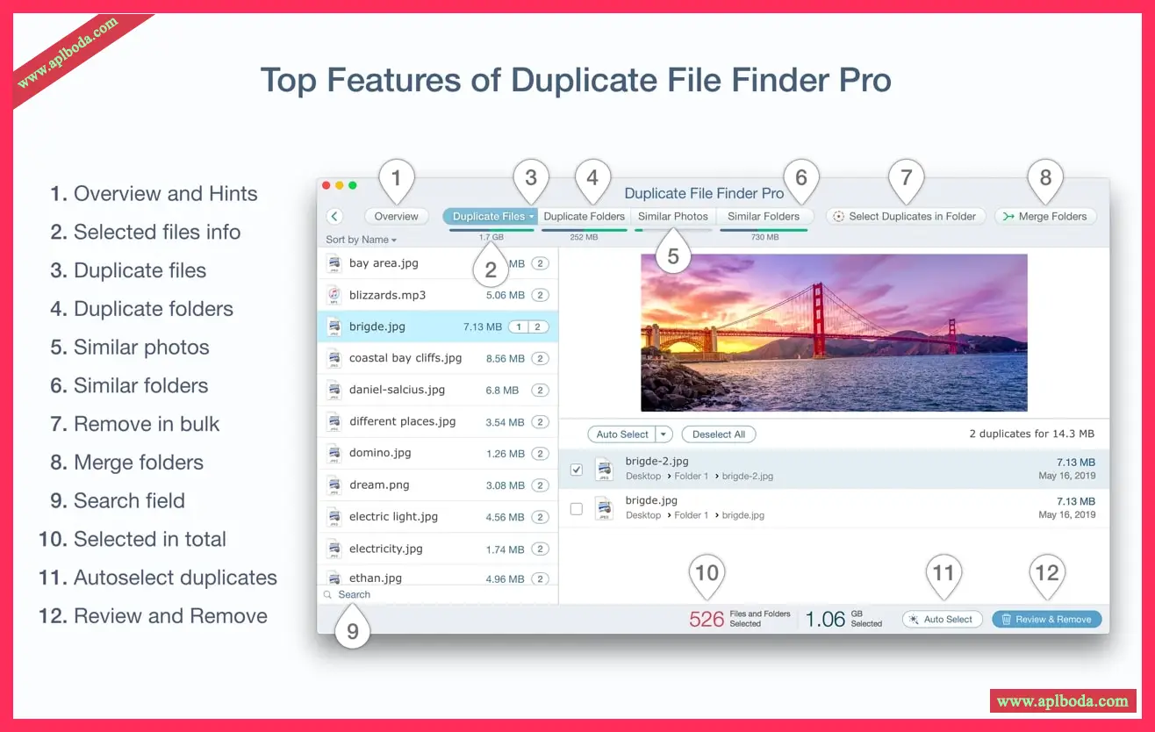
Task: Click the target icon in Select Duplicates
Action: (838, 216)
